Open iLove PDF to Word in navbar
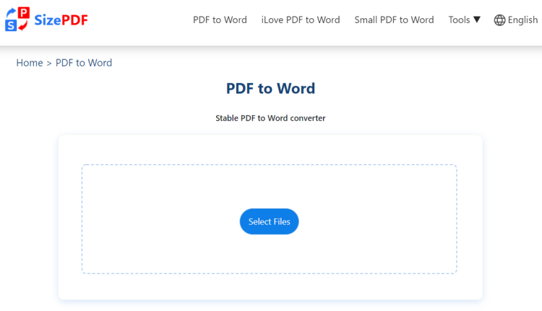The image size is (542, 311). coord(301,20)
